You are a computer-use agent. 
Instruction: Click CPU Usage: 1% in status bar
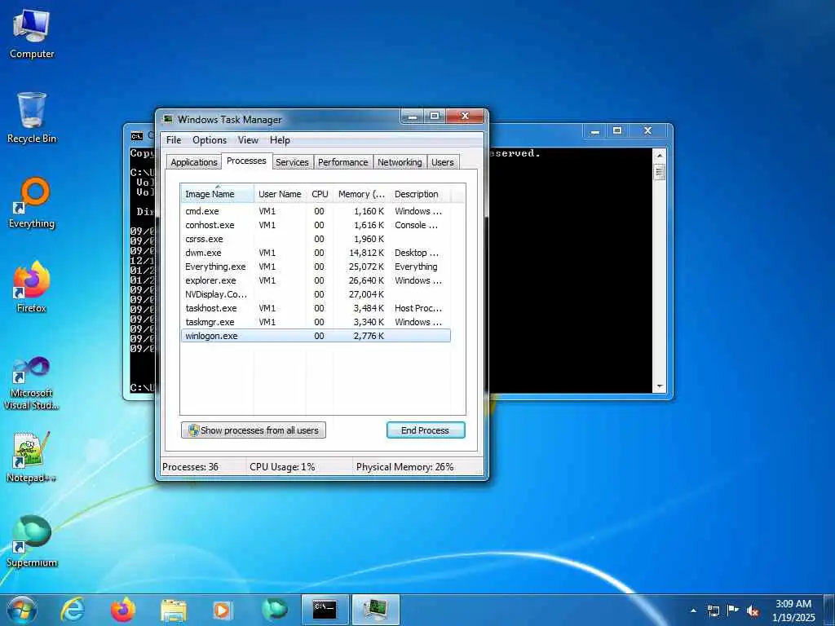pos(282,467)
